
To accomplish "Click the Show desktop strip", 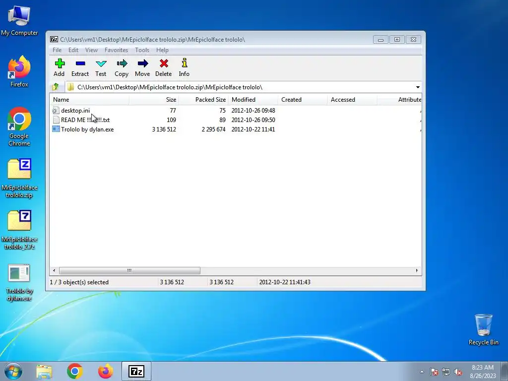I will [505, 371].
